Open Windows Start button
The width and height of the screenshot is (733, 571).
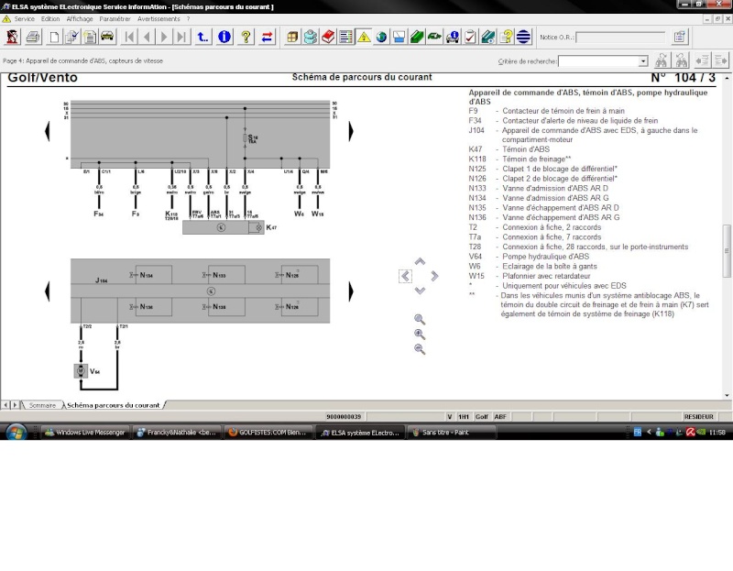(16, 432)
